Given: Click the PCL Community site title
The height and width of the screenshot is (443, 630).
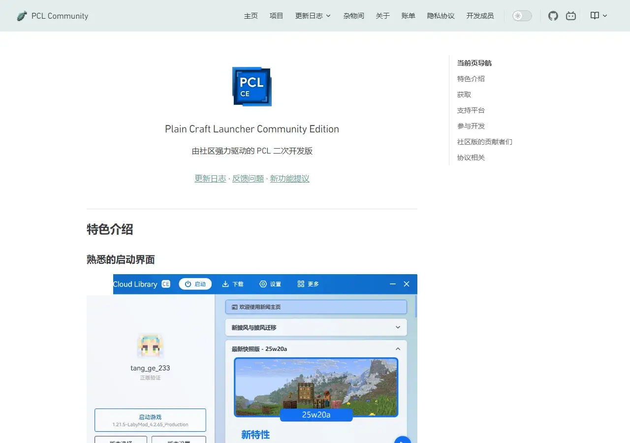Looking at the screenshot, I should (x=60, y=16).
